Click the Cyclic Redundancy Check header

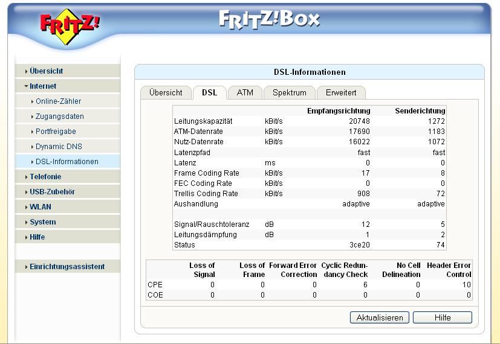point(345,270)
